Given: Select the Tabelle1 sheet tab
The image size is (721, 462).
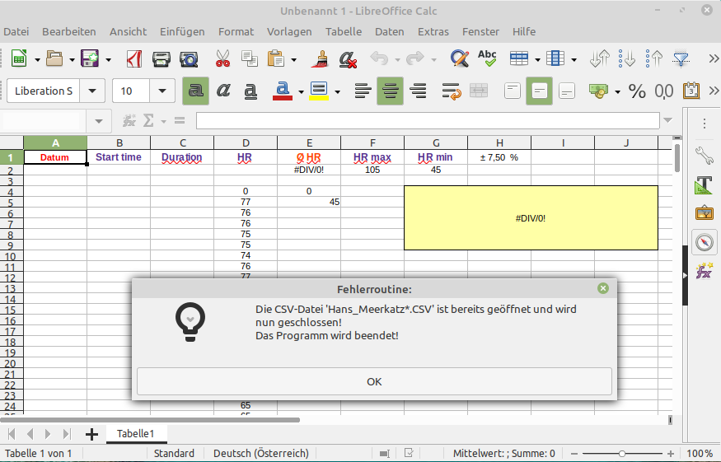Looking at the screenshot, I should [135, 433].
